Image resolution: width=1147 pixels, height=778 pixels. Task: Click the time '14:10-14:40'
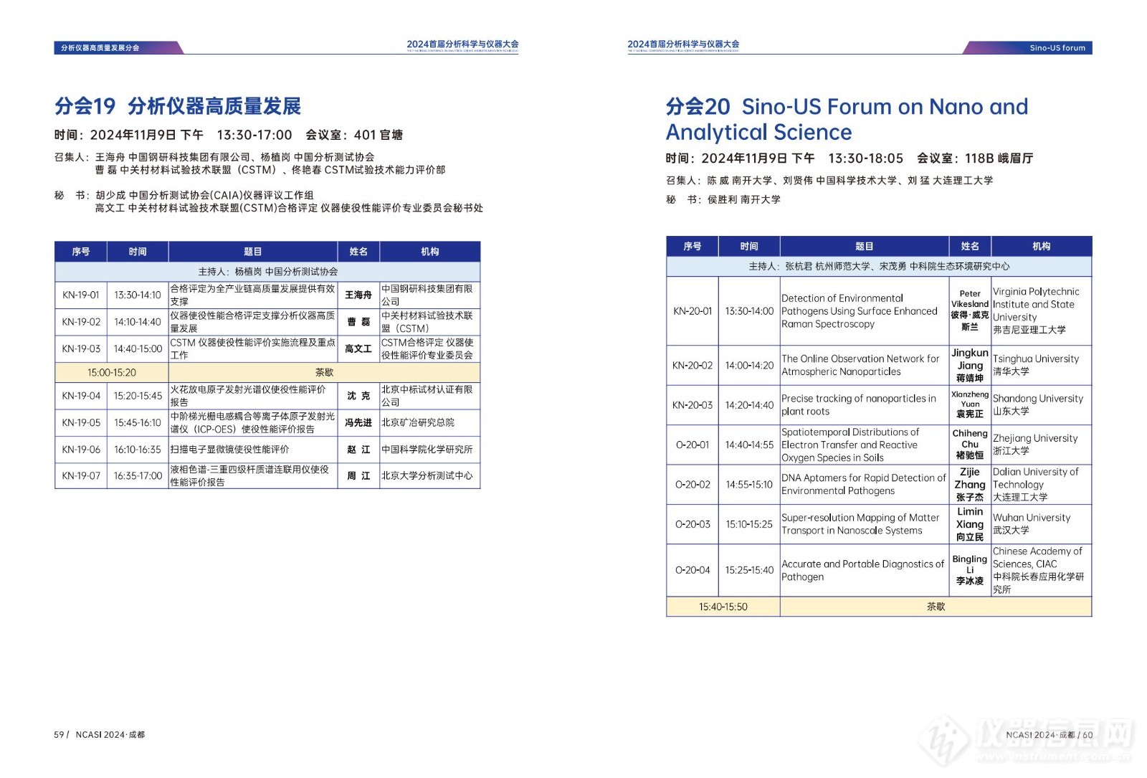(x=138, y=322)
